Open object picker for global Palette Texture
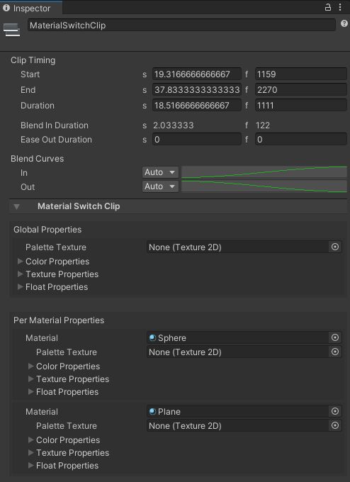This screenshot has height=482, width=350. click(x=335, y=247)
